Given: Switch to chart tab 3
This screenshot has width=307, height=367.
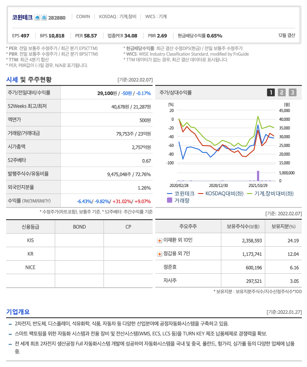Looking at the screenshot, I should pyautogui.click(x=292, y=92).
